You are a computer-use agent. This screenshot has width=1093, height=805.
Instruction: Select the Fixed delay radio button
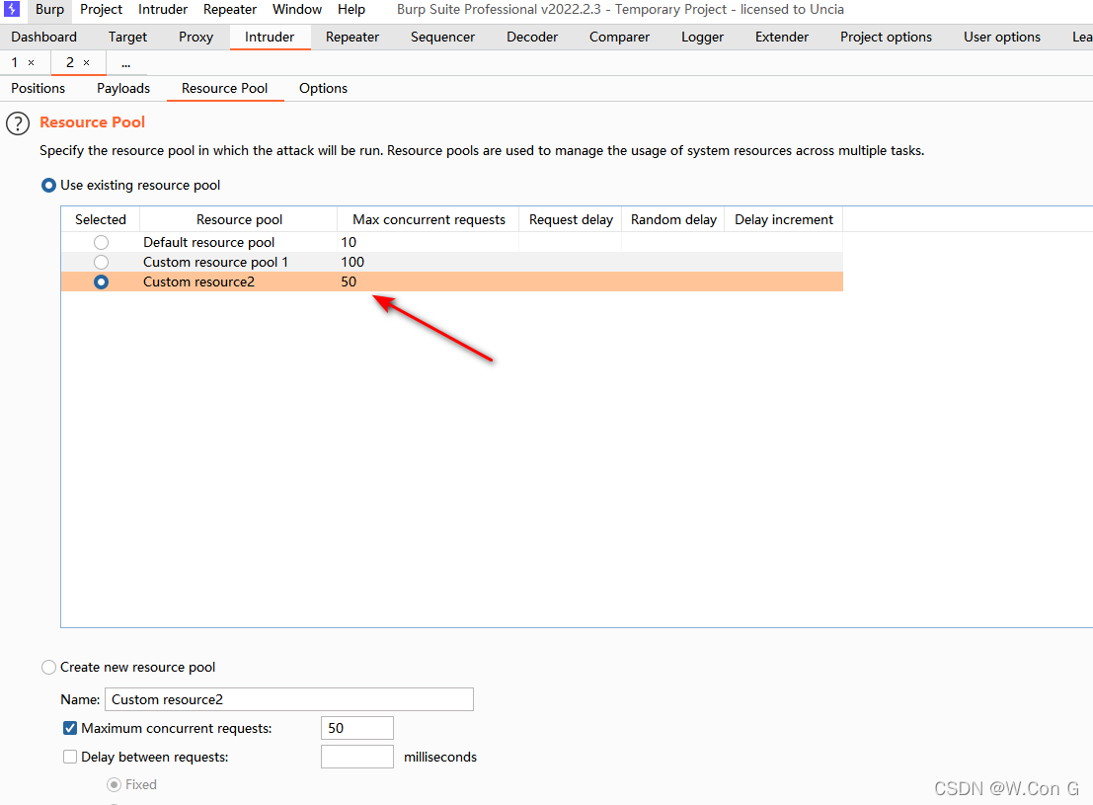point(114,785)
